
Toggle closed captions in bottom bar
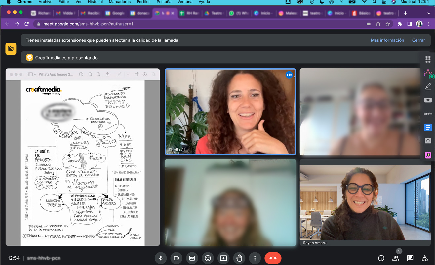pos(192,258)
